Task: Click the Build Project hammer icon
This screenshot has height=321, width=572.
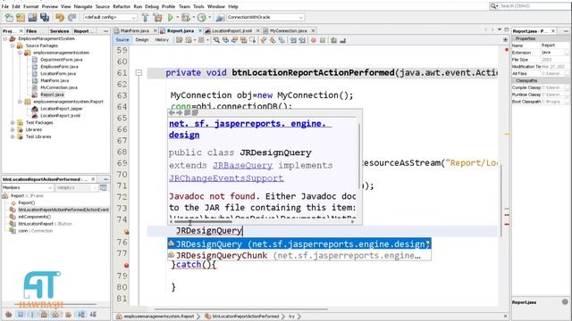Action: coord(145,17)
